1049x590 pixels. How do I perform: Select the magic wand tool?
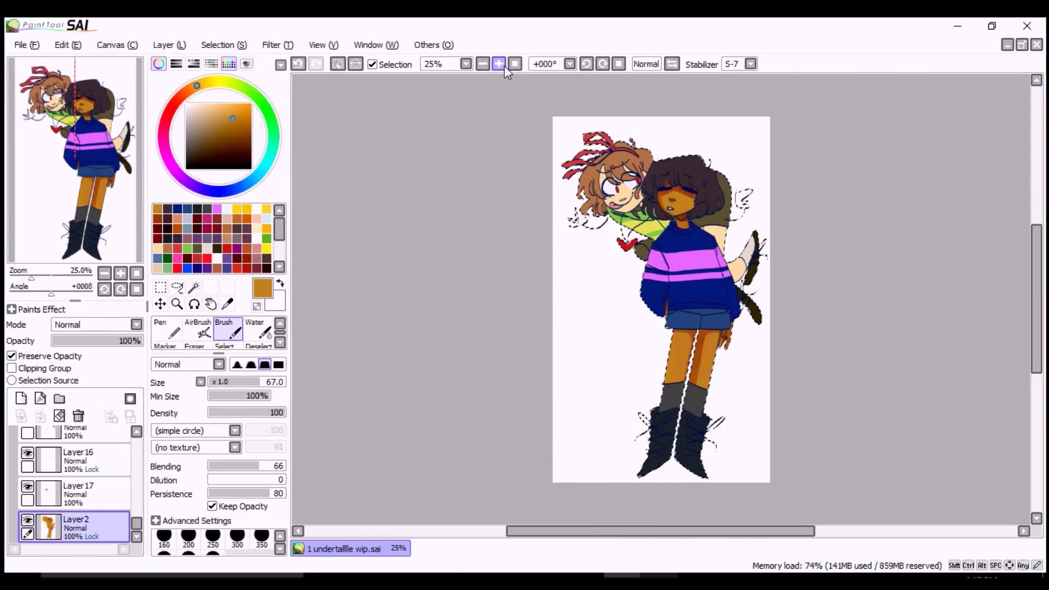coord(194,287)
